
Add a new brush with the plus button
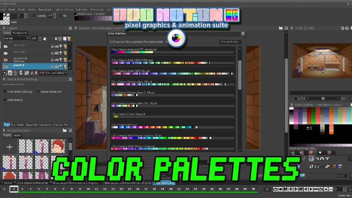point(9,147)
